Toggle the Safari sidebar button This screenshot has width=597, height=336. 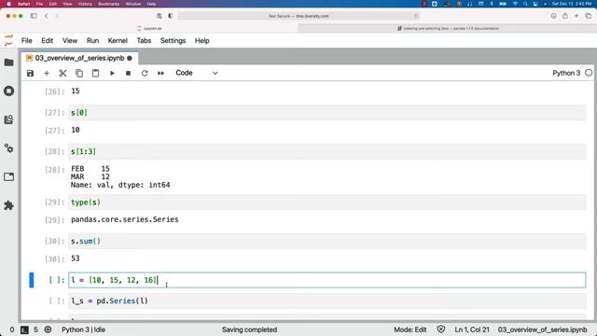[x=34, y=16]
